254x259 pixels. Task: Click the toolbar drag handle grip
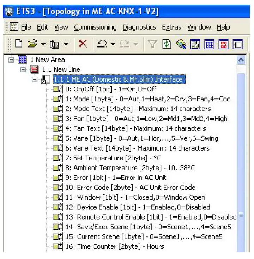pyautogui.click(x=10, y=45)
